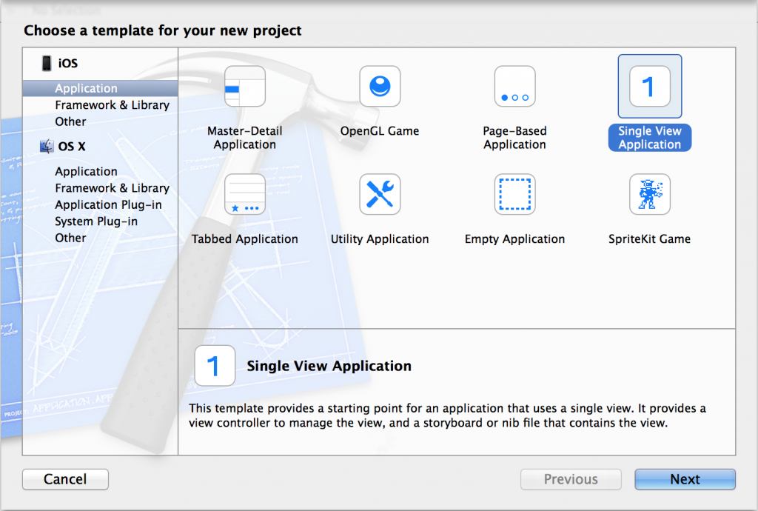Select the Master-Detail Application template icon
This screenshot has height=511, width=758.
click(244, 87)
